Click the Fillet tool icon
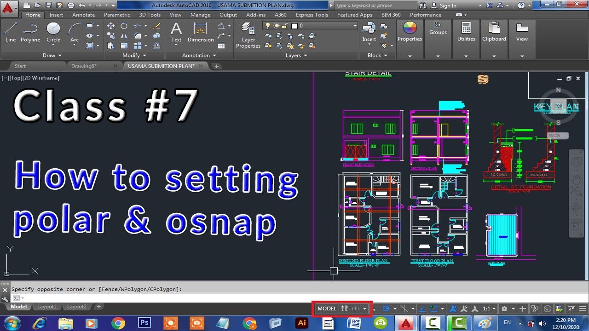This screenshot has height=331, width=589. point(138,35)
